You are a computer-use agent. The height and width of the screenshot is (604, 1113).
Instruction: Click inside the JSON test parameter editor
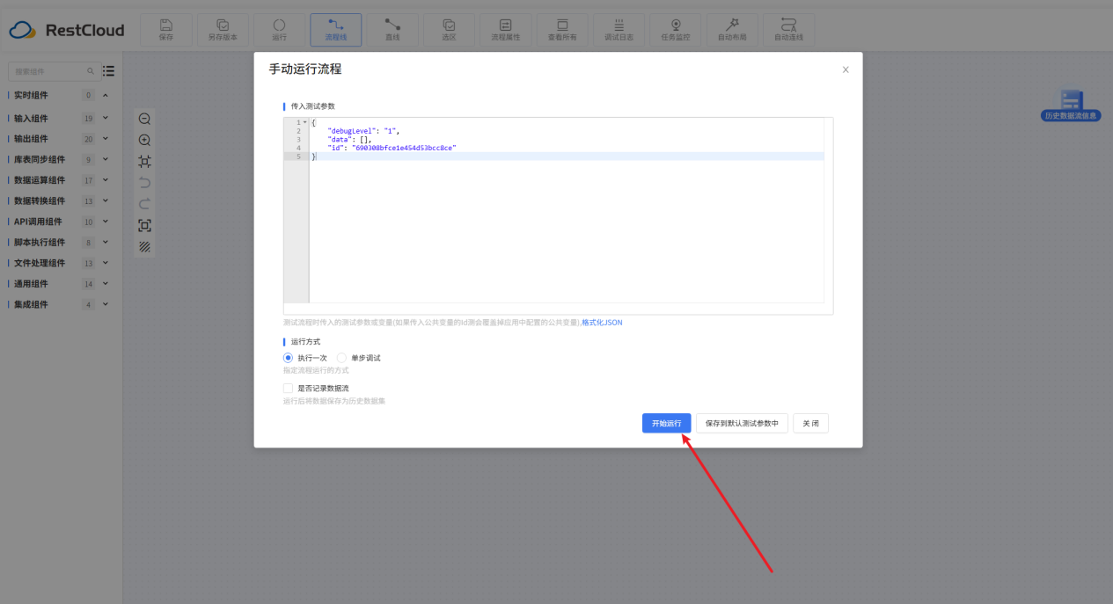[558, 215]
